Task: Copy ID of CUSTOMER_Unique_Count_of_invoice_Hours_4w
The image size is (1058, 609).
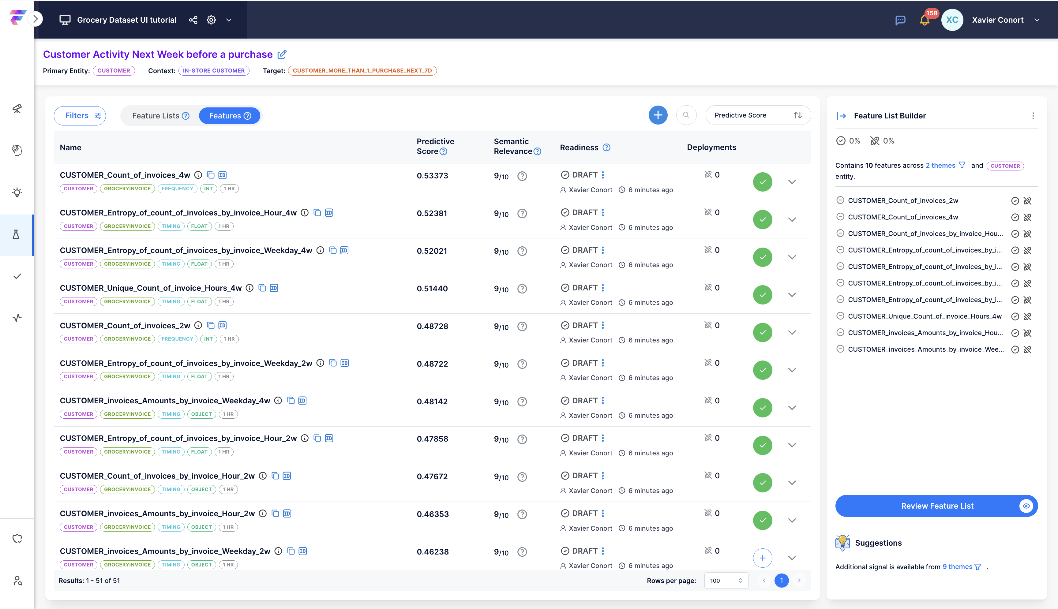Action: click(274, 288)
